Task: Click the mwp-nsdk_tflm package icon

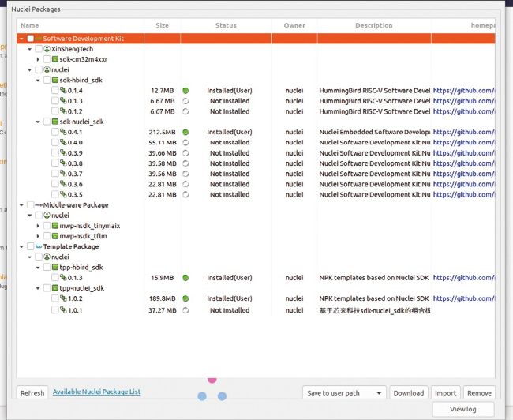Action: point(55,235)
